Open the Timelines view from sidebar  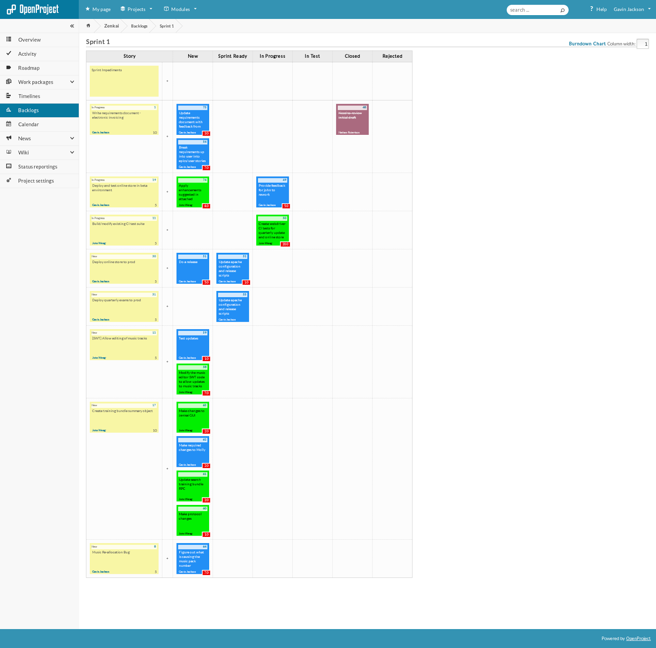pyautogui.click(x=29, y=96)
